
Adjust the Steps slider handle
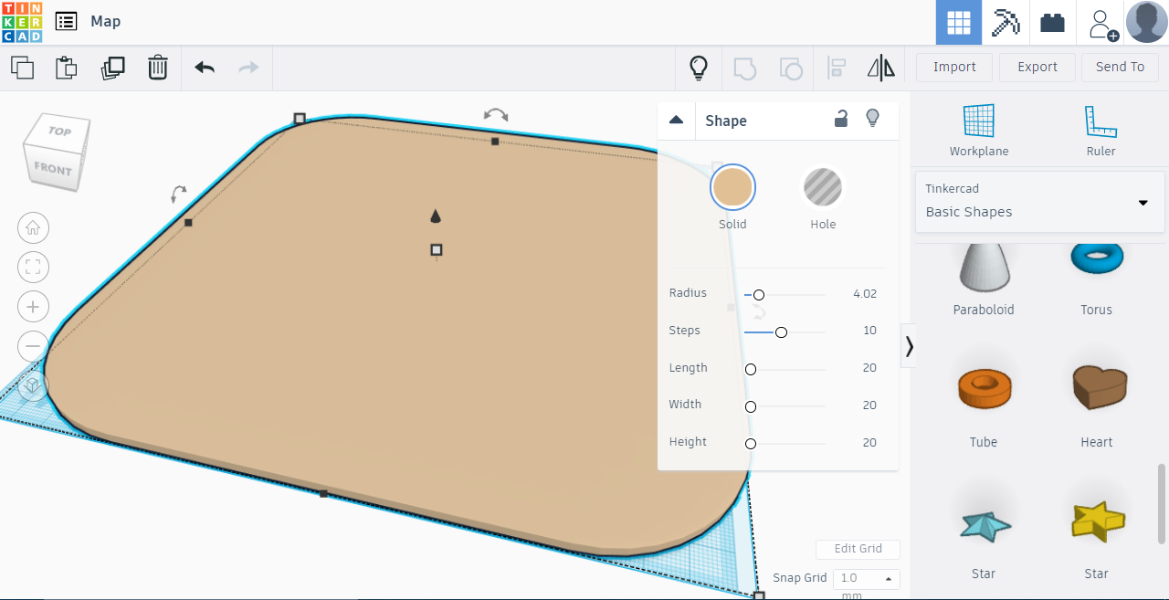point(781,332)
